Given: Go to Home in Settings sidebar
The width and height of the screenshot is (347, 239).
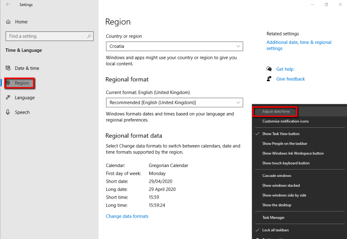Looking at the screenshot, I should tap(21, 22).
